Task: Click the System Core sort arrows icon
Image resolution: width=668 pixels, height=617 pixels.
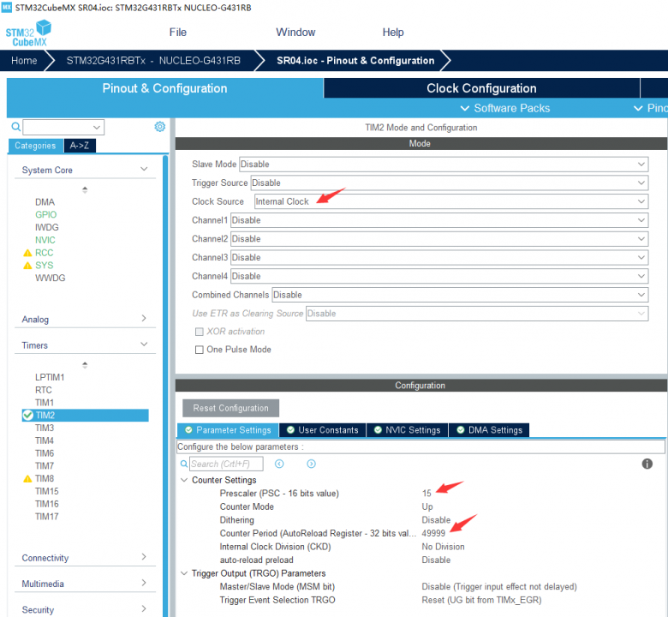Action: coord(85,189)
